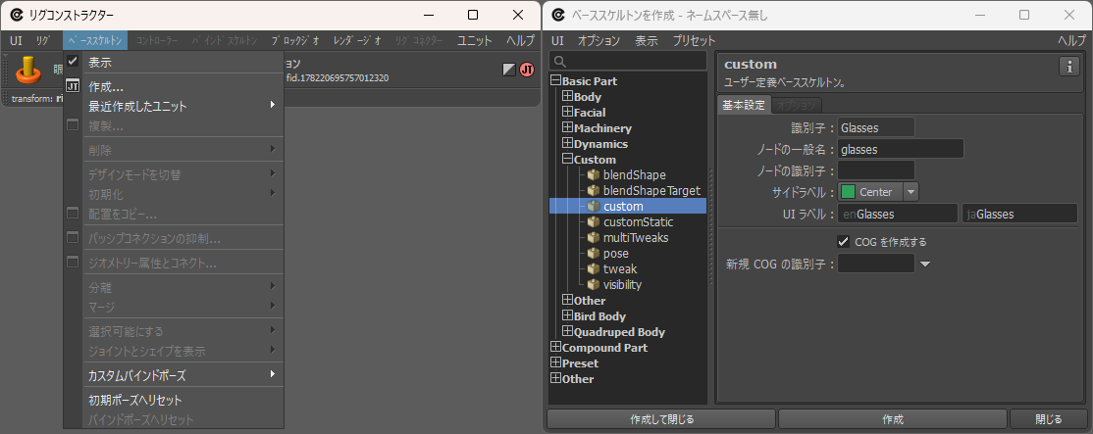
Task: Select the blendShapeTarget cube icon
Action: click(x=594, y=190)
